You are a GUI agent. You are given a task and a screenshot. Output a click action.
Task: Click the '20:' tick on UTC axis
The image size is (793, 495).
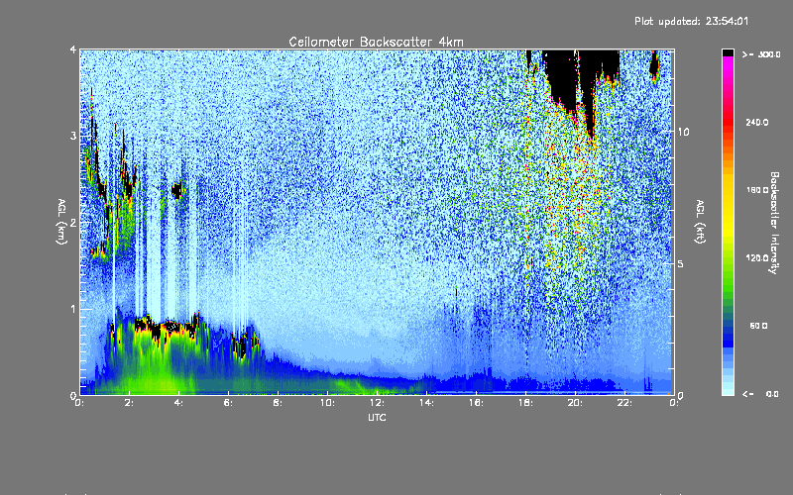[575, 403]
